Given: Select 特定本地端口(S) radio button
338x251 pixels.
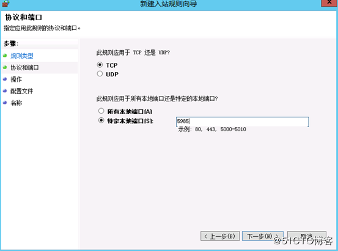Looking at the screenshot, I should coord(101,120).
